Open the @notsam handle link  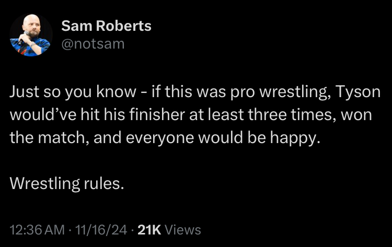point(93,44)
